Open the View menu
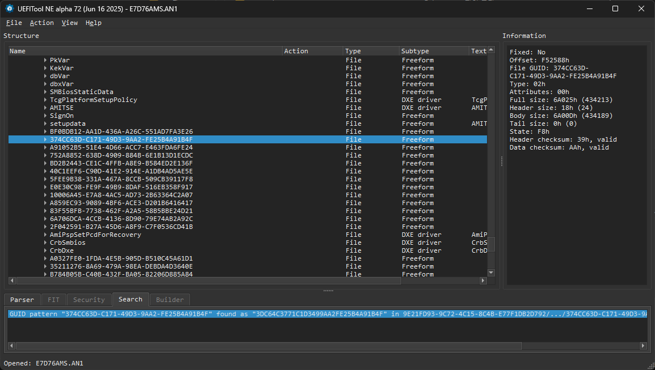The height and width of the screenshot is (370, 655). pos(70,23)
